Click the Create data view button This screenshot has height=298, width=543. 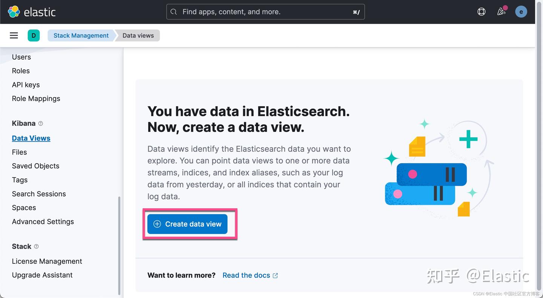pyautogui.click(x=187, y=224)
